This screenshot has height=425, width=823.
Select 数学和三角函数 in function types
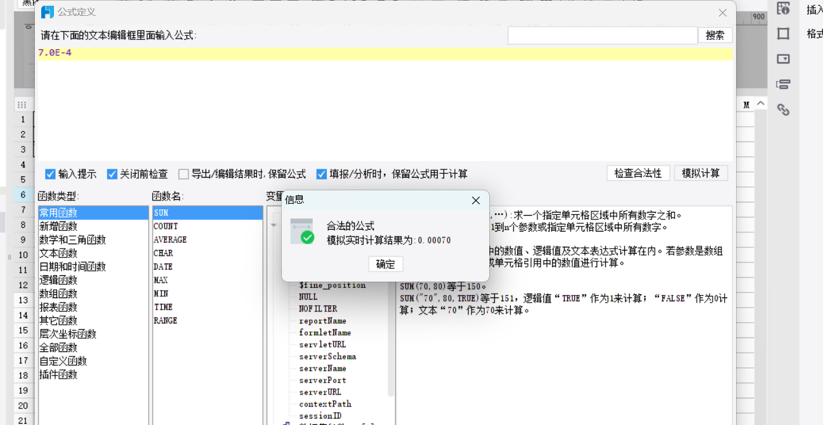72,240
